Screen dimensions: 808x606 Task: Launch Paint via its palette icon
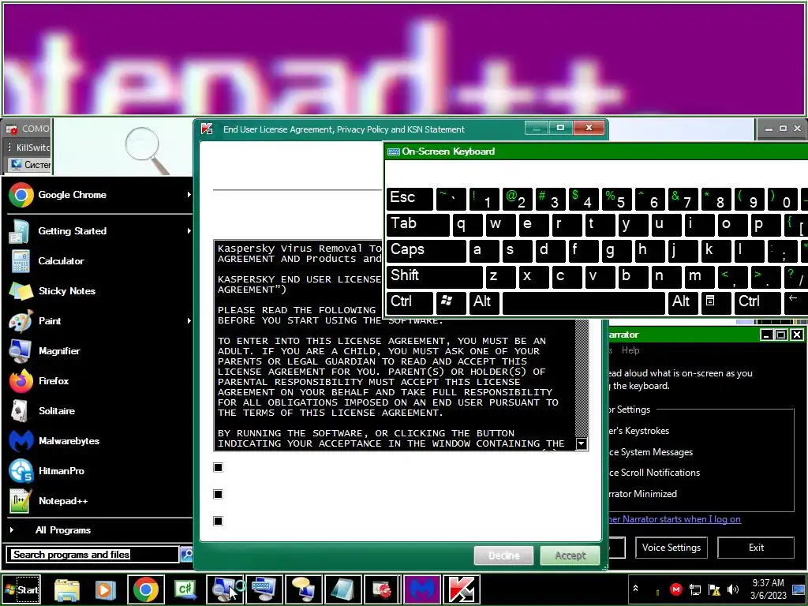click(21, 321)
